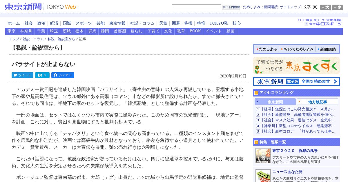The height and width of the screenshot is (182, 348).
Task: Select 埼玉 in regional navigation bar
Action: tap(54, 31)
